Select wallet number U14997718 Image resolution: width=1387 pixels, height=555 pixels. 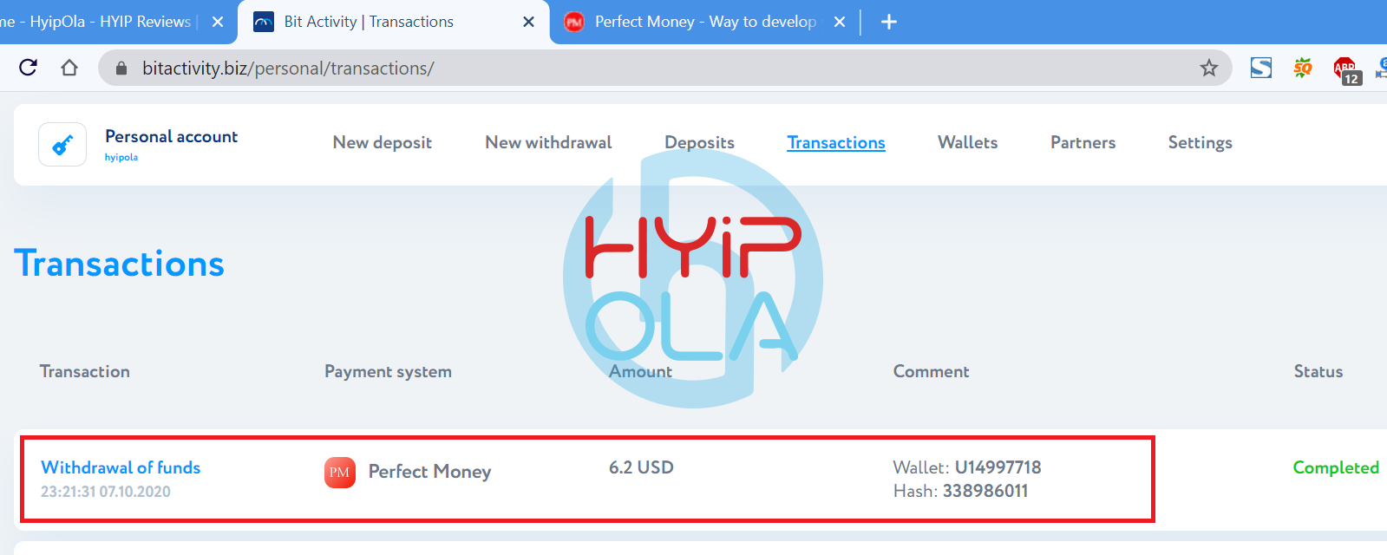point(998,467)
